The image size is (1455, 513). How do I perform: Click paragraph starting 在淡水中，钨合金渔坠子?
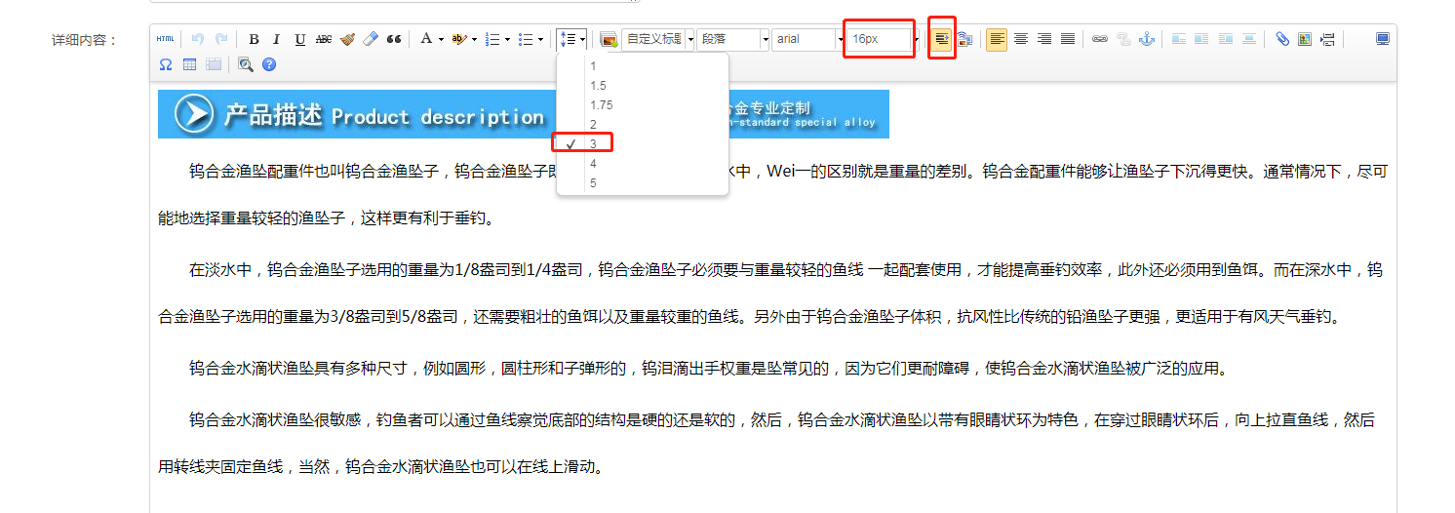tap(770, 294)
